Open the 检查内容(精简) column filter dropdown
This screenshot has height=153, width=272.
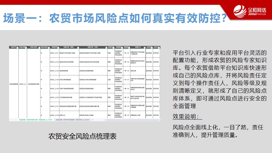[x=78, y=48]
